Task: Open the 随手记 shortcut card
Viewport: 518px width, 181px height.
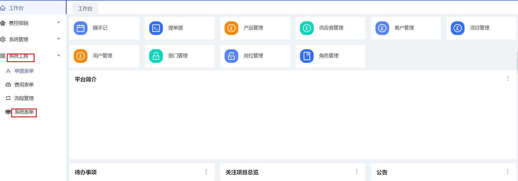Action: [x=104, y=28]
